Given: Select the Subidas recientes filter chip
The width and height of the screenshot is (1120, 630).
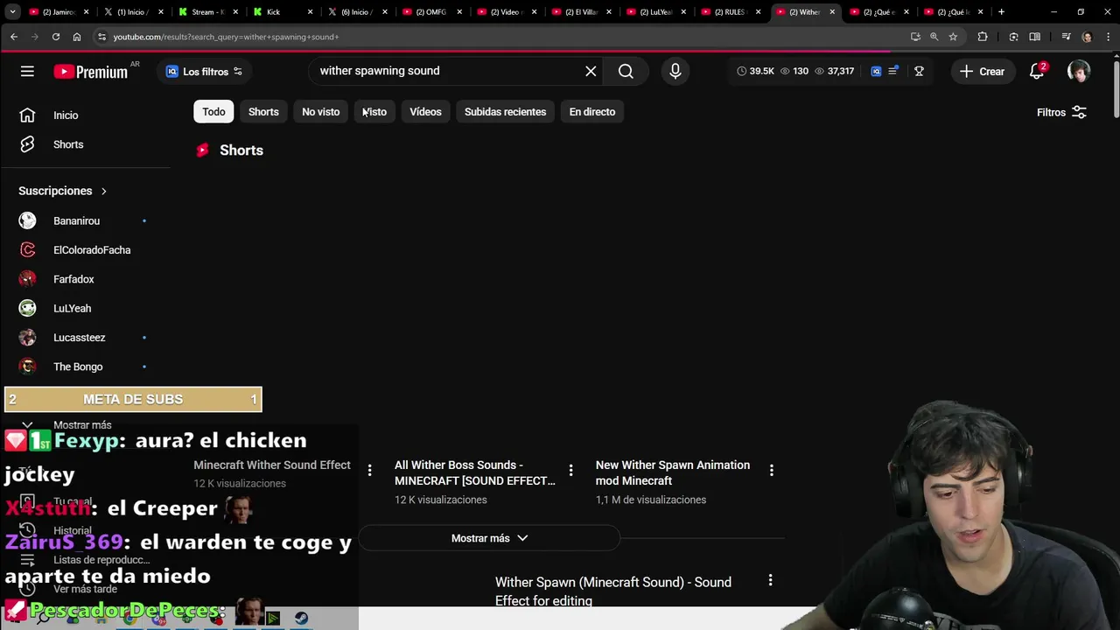Looking at the screenshot, I should pos(505,112).
